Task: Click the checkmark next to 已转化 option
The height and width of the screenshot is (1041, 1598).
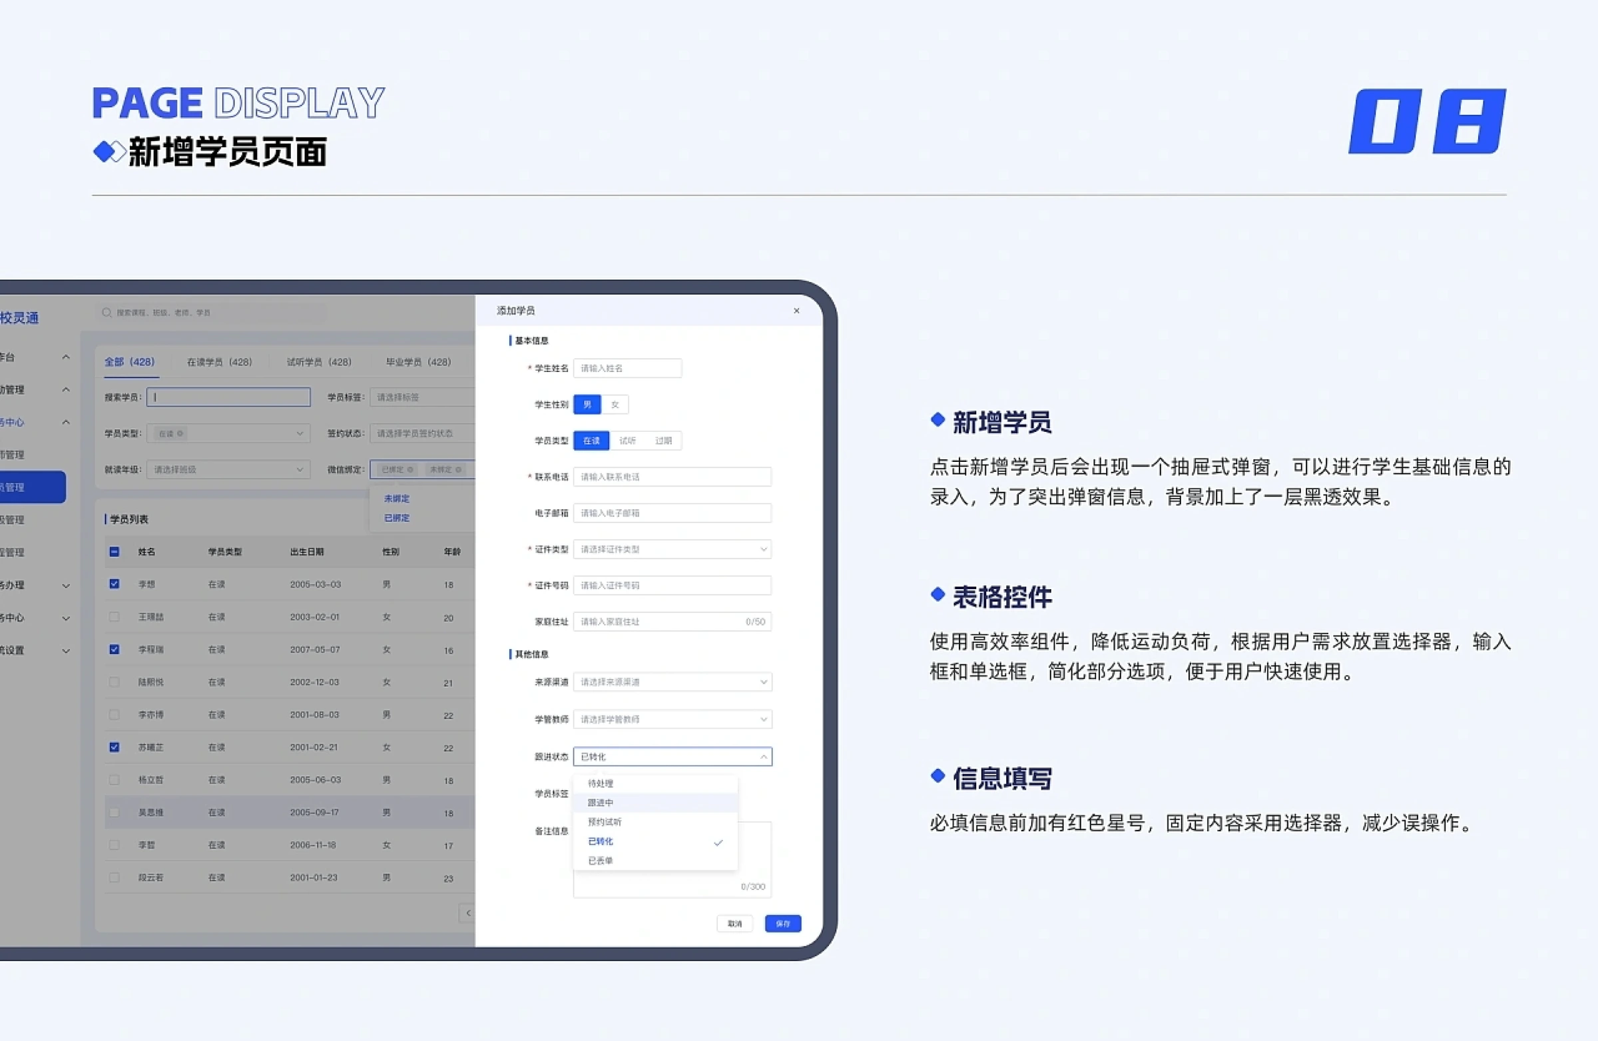Action: 718,843
